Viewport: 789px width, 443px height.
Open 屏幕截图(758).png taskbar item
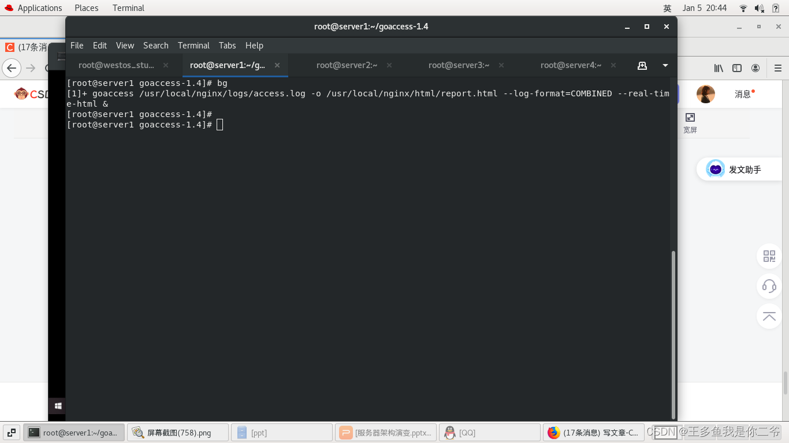(178, 432)
